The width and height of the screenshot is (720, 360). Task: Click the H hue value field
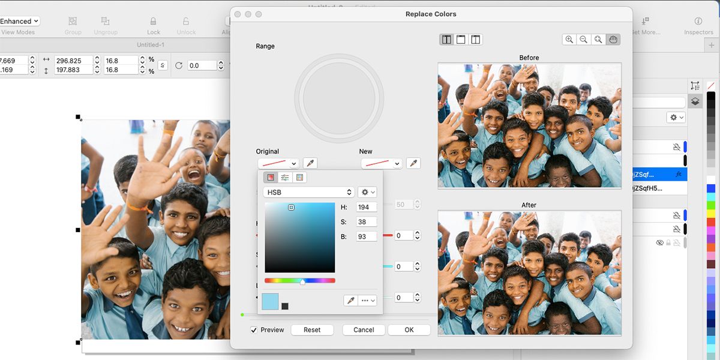point(366,207)
